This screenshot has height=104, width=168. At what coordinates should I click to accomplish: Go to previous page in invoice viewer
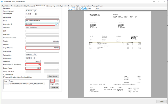click(80, 9)
